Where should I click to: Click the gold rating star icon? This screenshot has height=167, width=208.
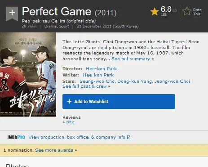click(x=155, y=12)
